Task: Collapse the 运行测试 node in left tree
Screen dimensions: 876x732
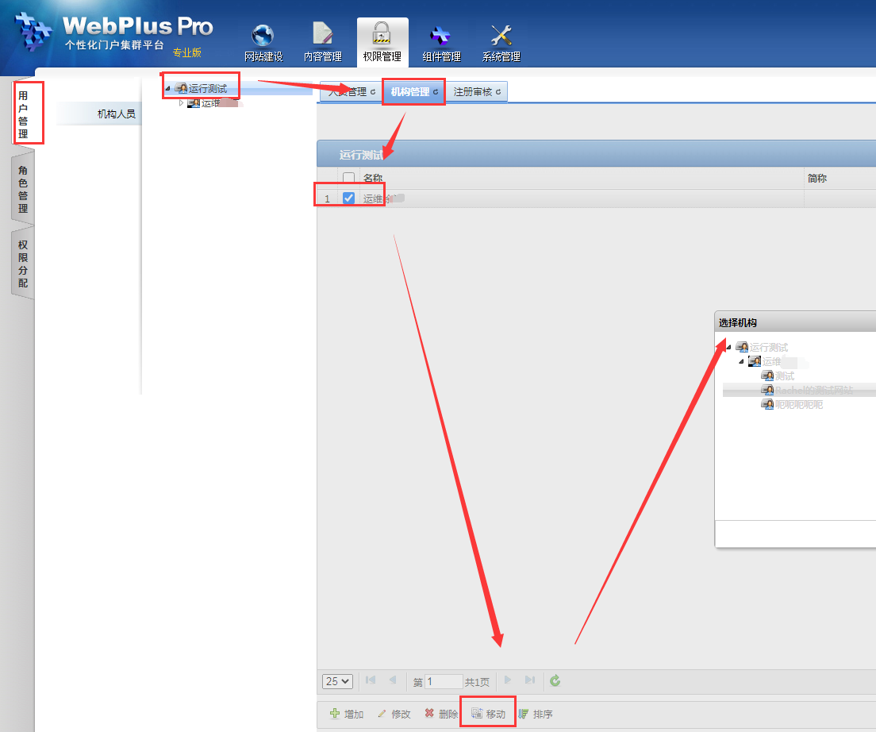Action: point(167,88)
